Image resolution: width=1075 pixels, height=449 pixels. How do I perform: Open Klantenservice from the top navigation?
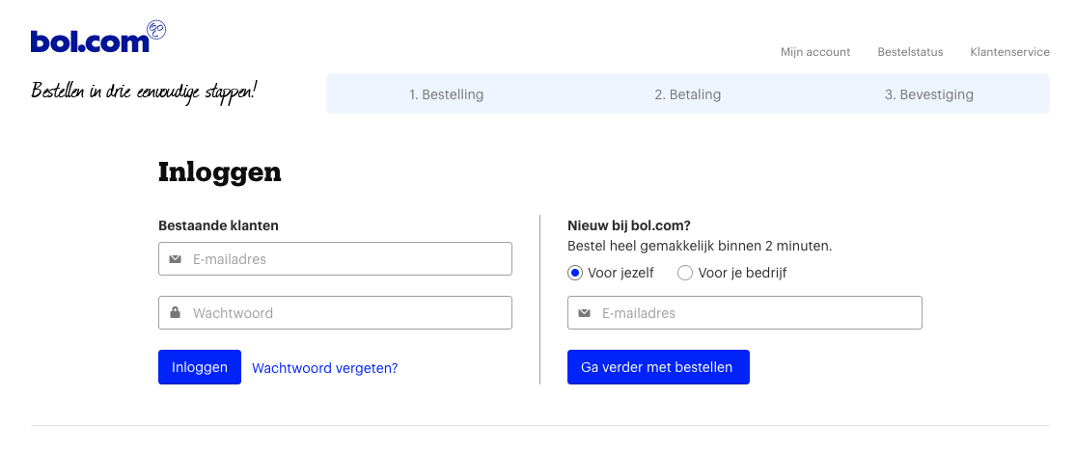point(1009,52)
